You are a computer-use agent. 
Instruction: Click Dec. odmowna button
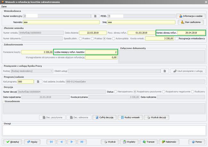point(79,118)
